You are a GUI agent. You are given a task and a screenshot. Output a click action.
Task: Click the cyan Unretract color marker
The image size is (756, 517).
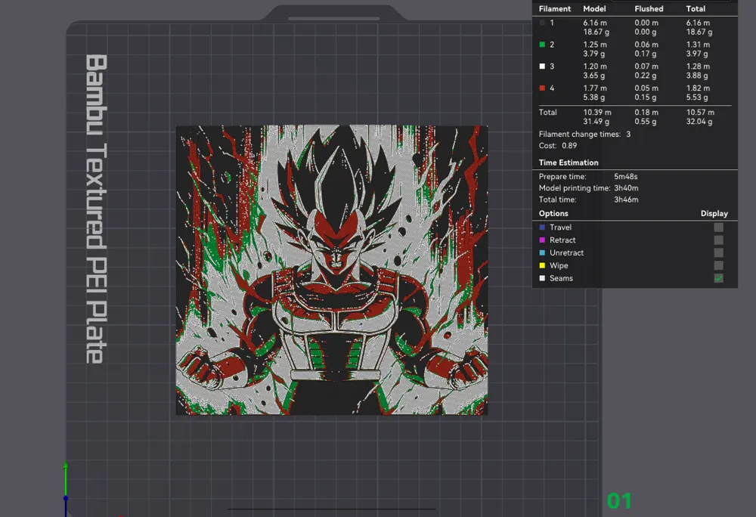(x=541, y=252)
